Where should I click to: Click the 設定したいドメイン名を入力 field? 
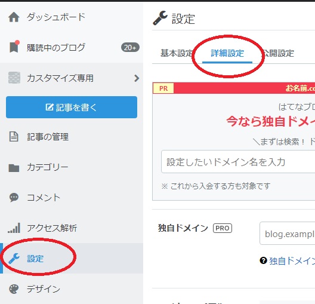[x=238, y=162]
